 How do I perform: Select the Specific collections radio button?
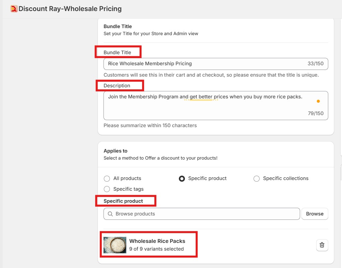coord(256,178)
